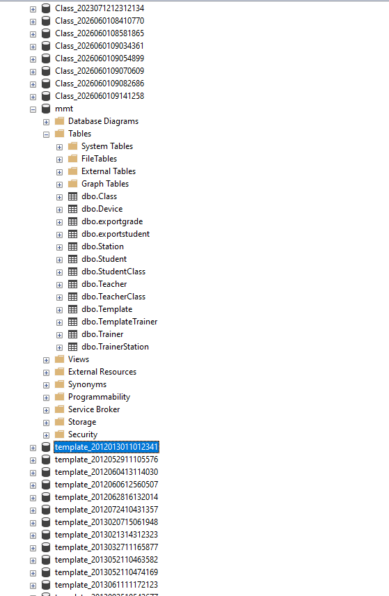
Task: Expand the dbo.TrainerStation table node
Action: click(x=60, y=348)
